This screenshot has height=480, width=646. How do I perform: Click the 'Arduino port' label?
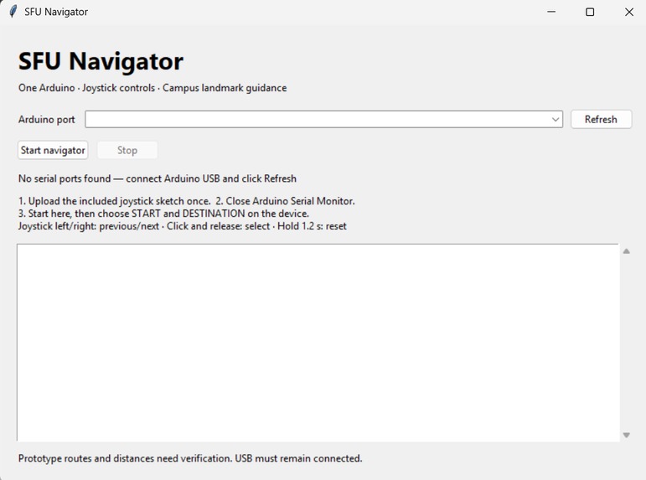[x=47, y=120]
